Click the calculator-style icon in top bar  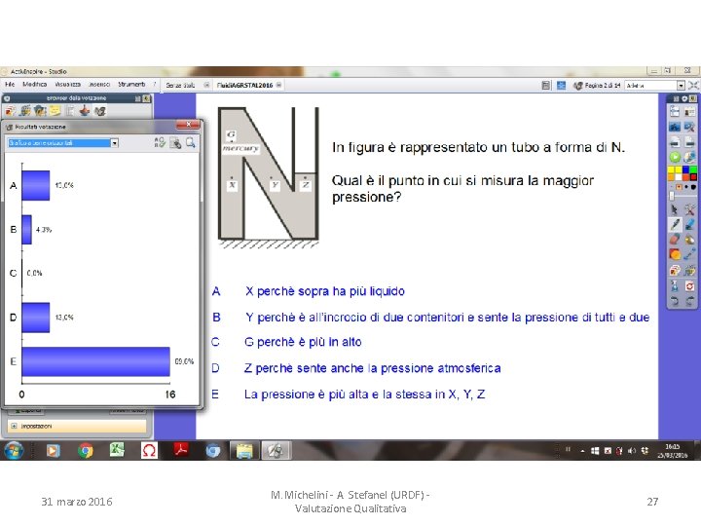(x=546, y=85)
